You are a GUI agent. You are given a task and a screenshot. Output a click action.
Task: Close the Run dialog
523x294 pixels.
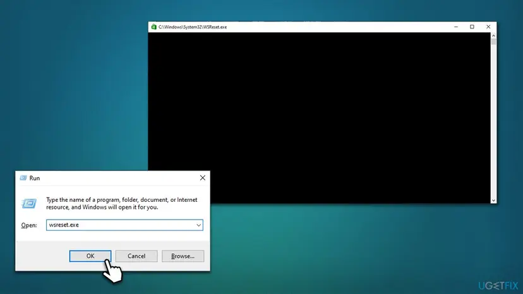pos(203,178)
